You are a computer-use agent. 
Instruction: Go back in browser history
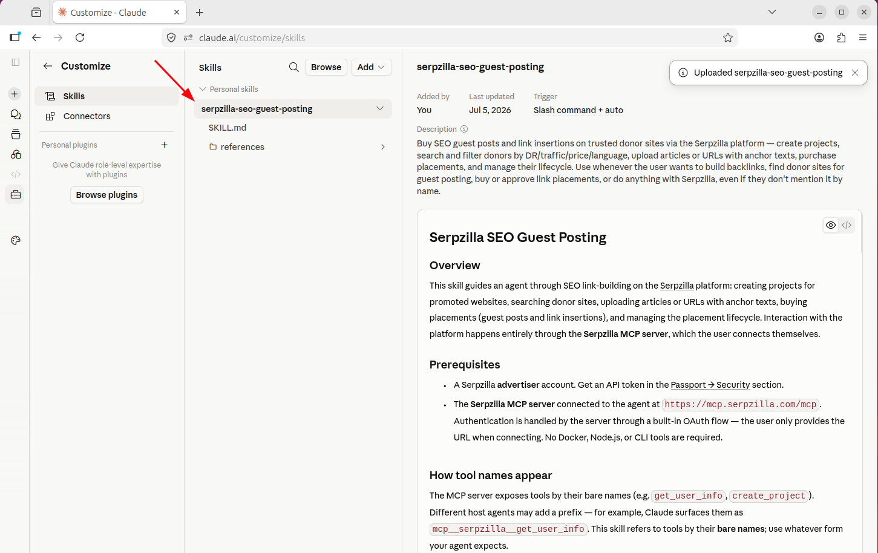(x=36, y=38)
